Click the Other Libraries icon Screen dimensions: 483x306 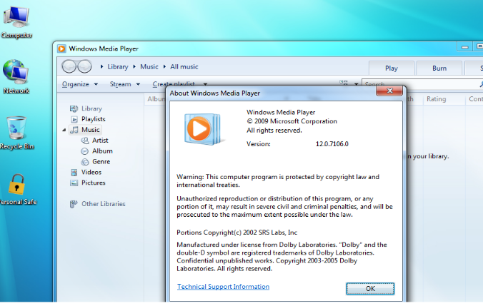[x=74, y=204]
